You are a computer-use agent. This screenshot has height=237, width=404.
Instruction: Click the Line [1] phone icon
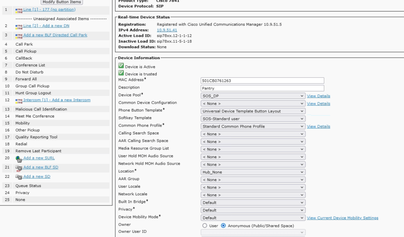tap(19, 10)
